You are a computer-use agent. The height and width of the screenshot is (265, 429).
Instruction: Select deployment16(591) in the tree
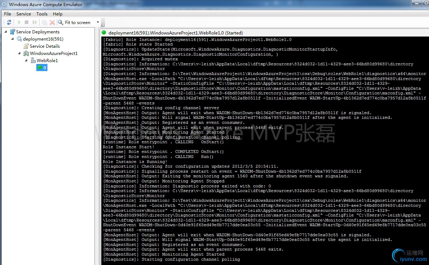coord(43,39)
